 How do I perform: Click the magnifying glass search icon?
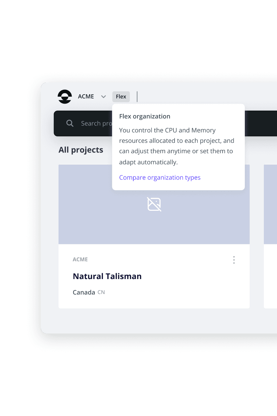(x=70, y=123)
